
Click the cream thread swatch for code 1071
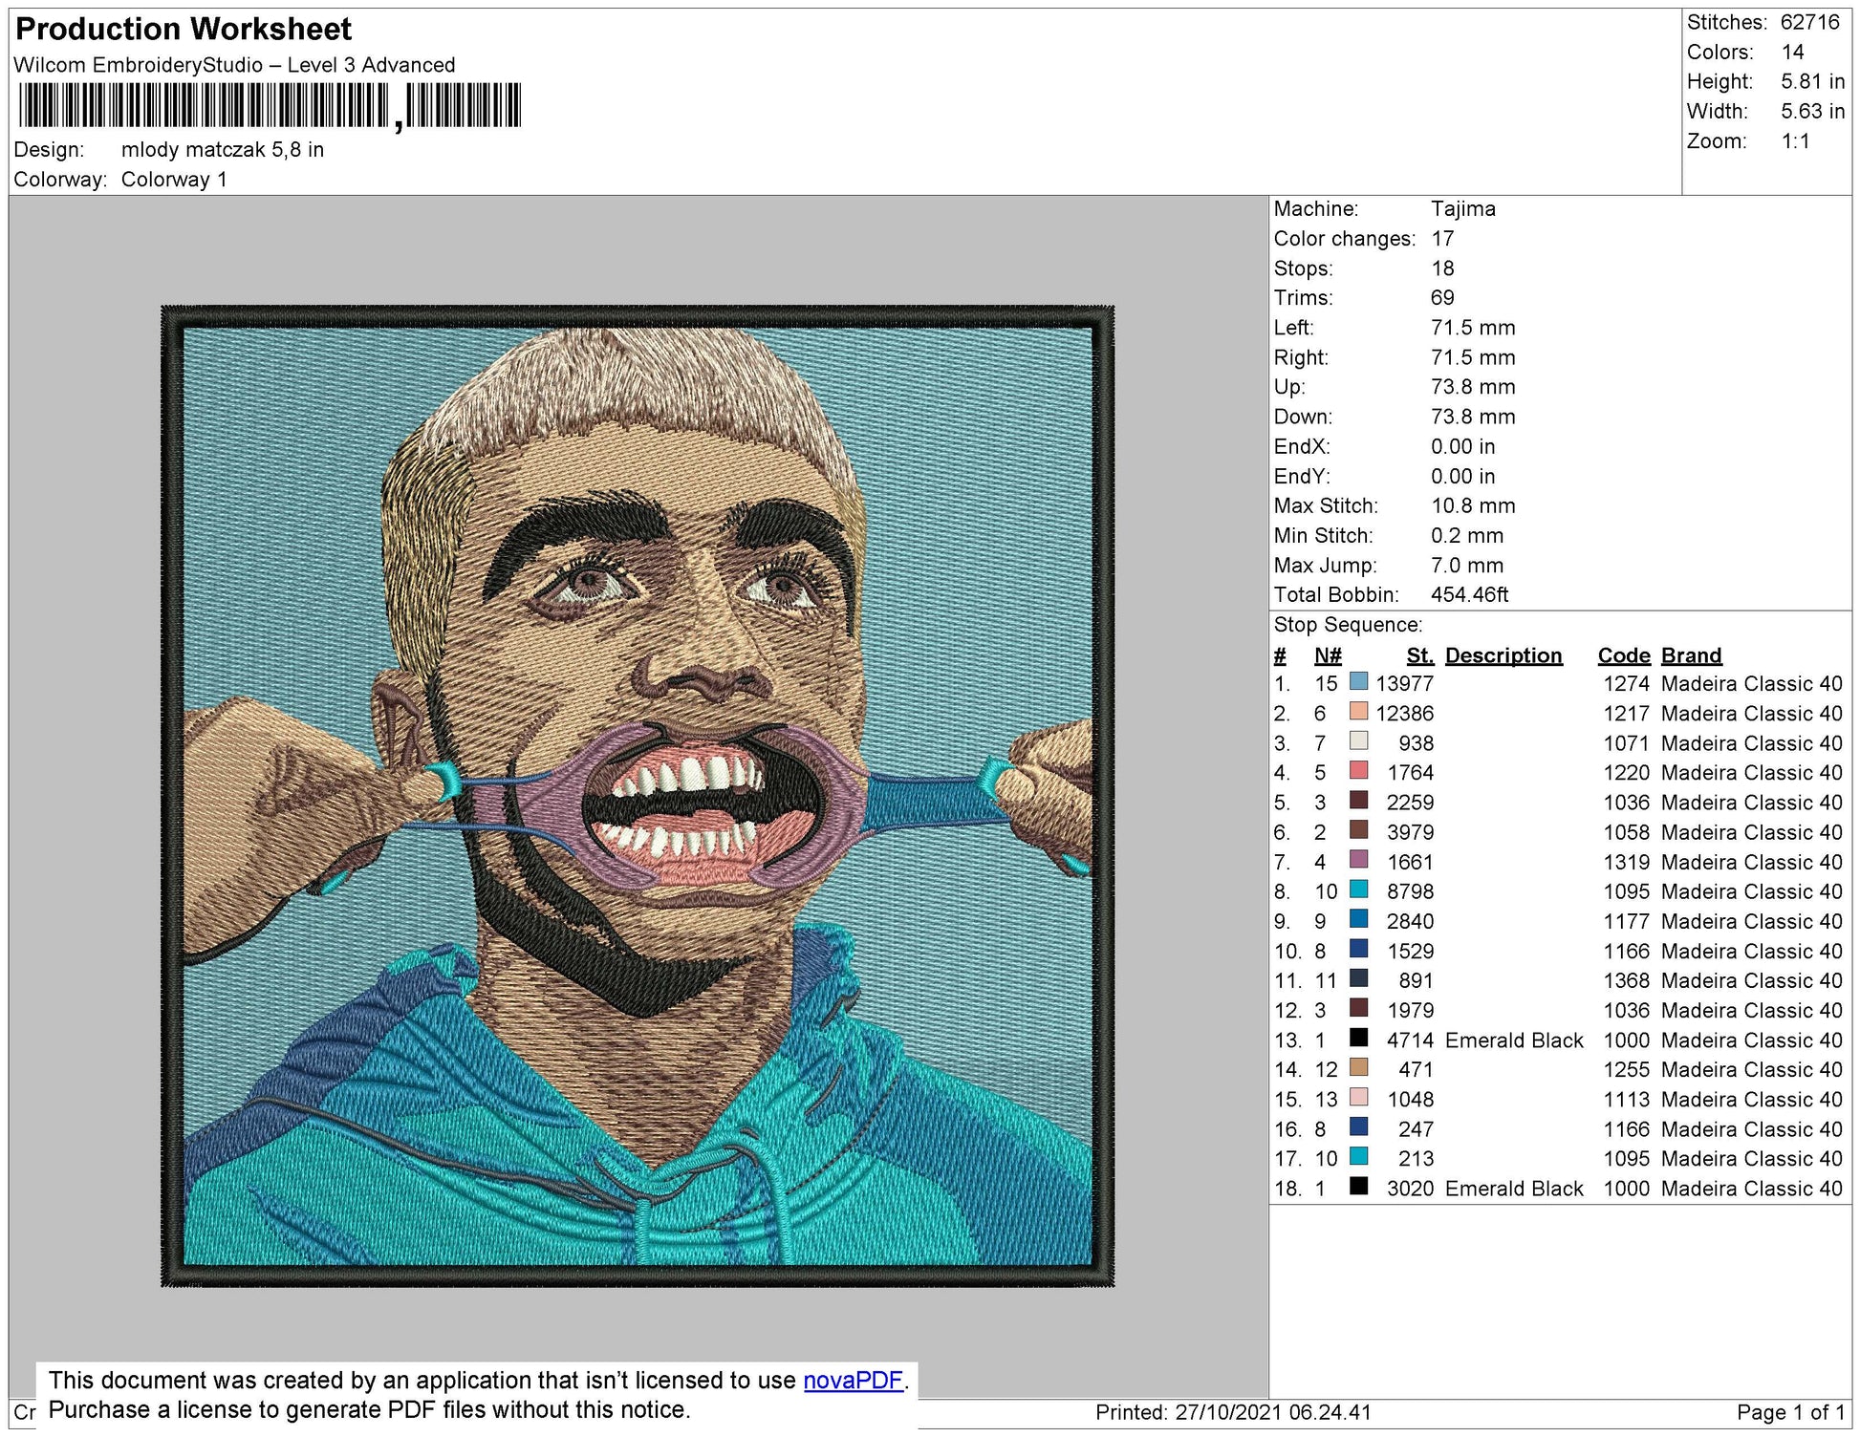pyautogui.click(x=1358, y=742)
